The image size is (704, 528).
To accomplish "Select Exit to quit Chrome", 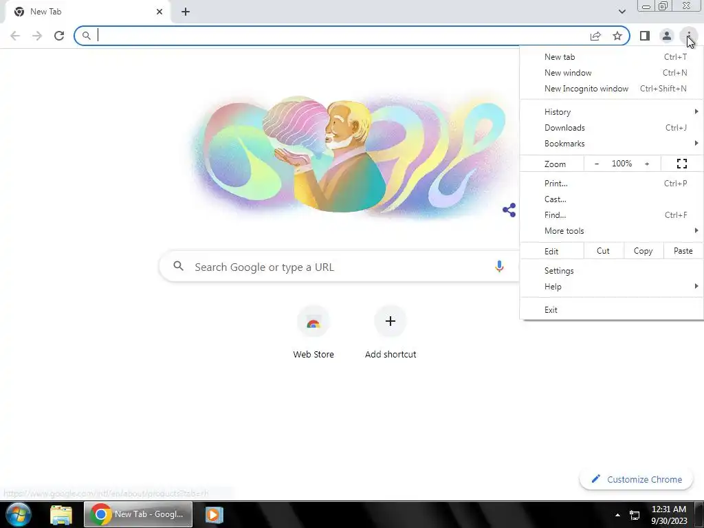I will point(611,310).
